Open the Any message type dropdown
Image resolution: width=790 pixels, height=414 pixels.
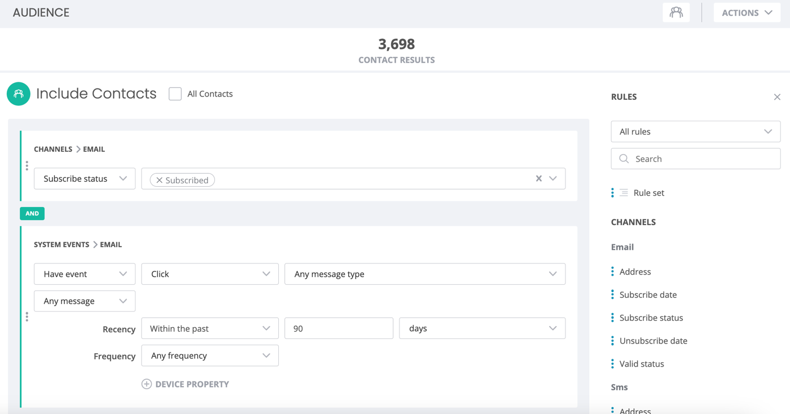(424, 274)
